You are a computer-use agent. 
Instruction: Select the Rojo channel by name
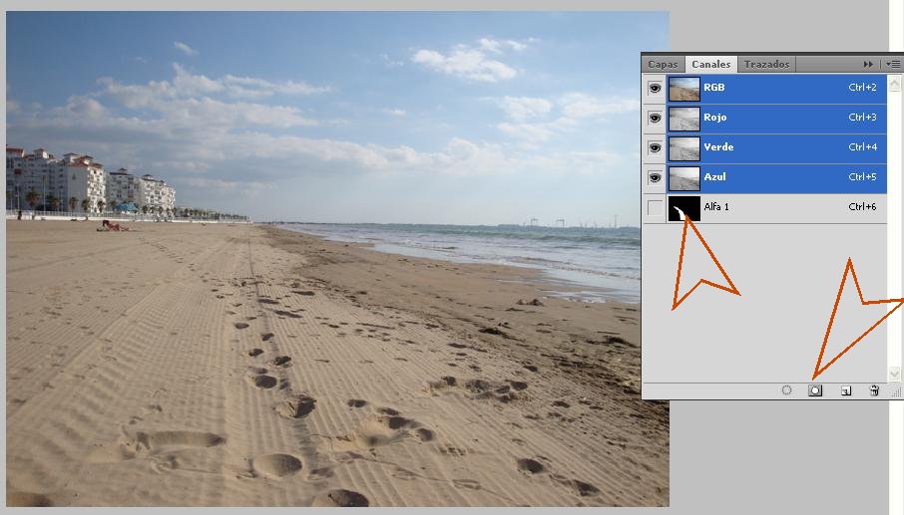[715, 118]
